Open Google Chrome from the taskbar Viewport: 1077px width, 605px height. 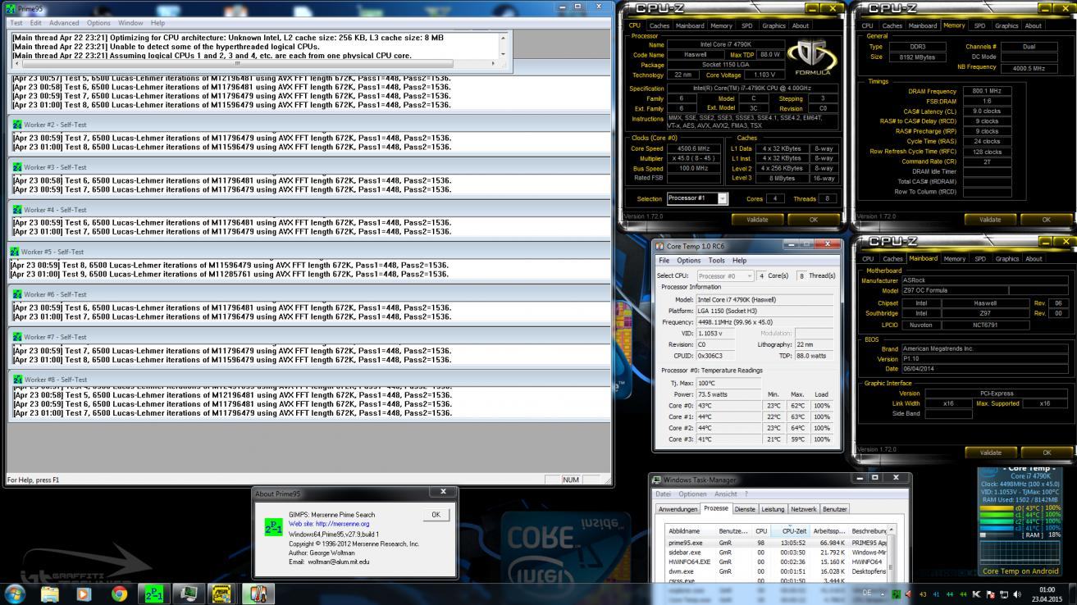(119, 594)
